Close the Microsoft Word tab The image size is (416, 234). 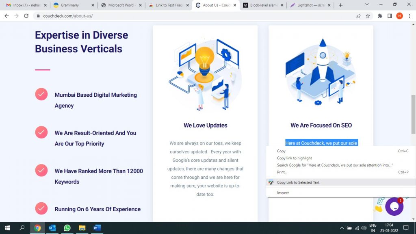click(140, 5)
